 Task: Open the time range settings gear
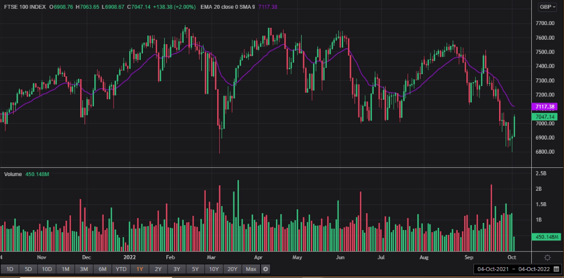tap(266, 269)
